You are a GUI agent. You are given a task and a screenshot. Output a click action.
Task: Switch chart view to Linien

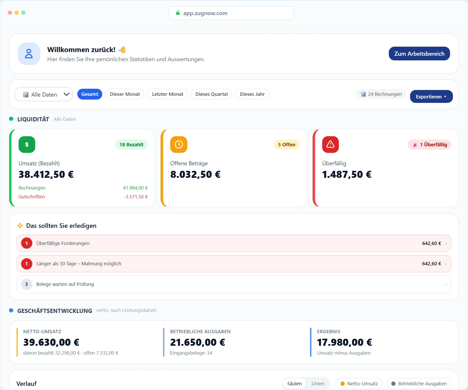point(318,383)
